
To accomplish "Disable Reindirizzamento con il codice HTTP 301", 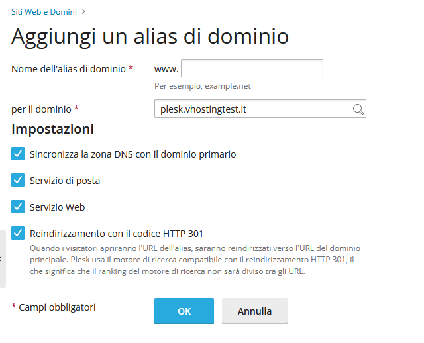I will coord(18,233).
